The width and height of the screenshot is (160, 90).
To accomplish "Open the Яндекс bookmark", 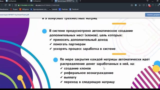I will pos(14,9).
